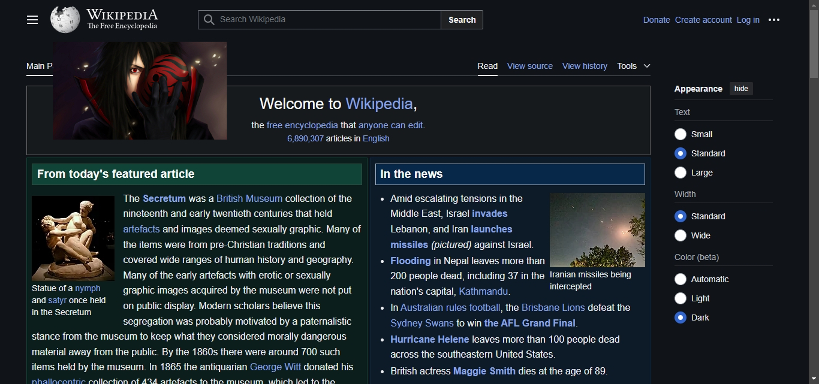Select Light color mode

(x=681, y=298)
